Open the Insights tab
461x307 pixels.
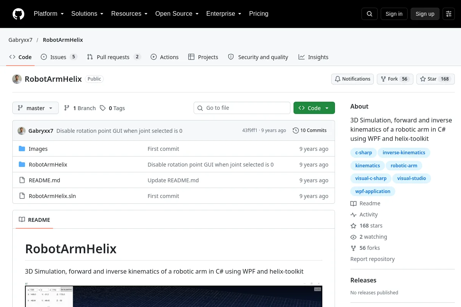pyautogui.click(x=313, y=57)
